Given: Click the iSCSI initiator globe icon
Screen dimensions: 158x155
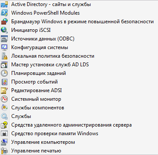Looking at the screenshot, I should coord(4,30).
